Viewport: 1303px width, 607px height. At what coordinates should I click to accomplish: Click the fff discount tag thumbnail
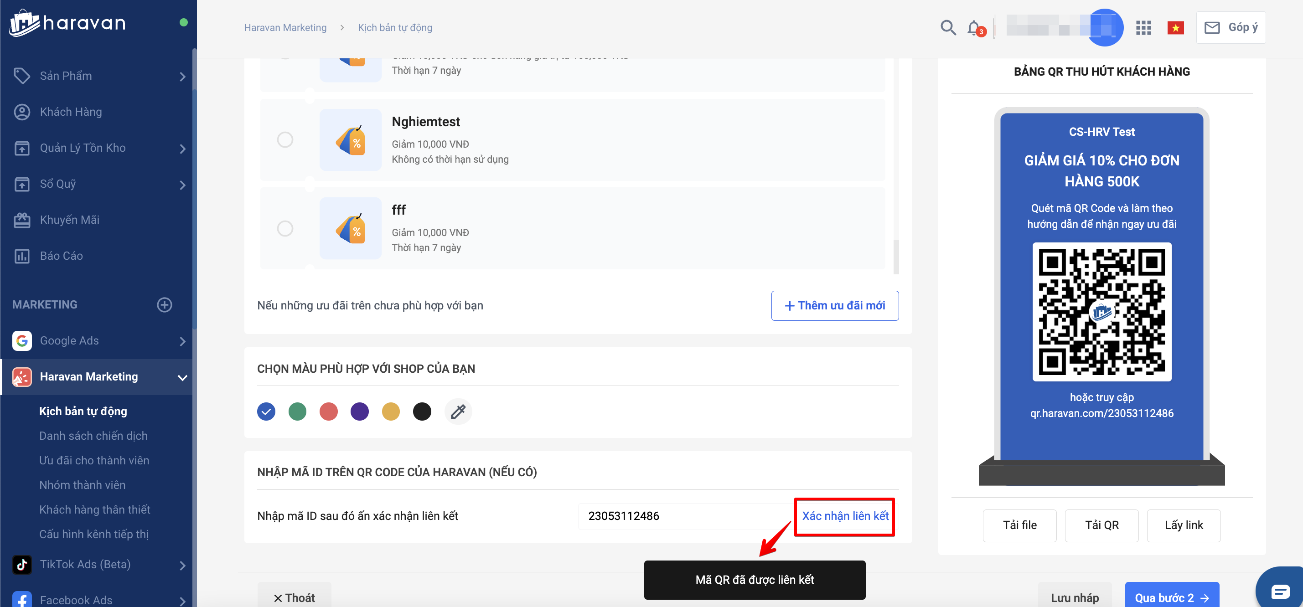click(x=351, y=228)
